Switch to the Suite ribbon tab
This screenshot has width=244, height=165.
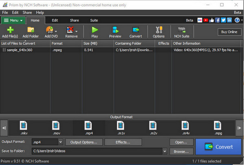[x=94, y=20]
